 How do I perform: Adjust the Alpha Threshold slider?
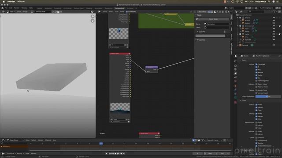coord(268,97)
